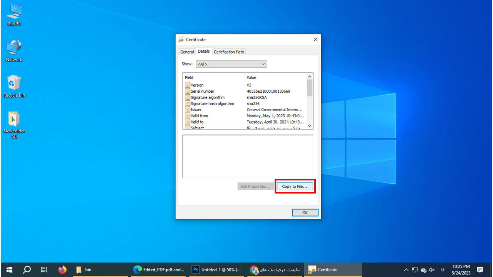Viewport: 493px width, 277px height.
Task: Switch to the General tab
Action: click(x=187, y=52)
